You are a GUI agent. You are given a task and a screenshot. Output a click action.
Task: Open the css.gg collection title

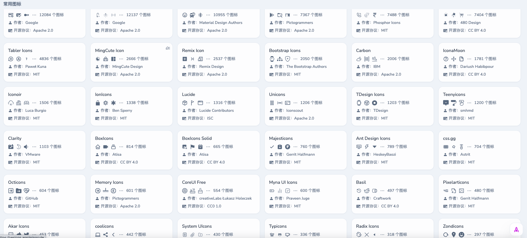pyautogui.click(x=449, y=138)
